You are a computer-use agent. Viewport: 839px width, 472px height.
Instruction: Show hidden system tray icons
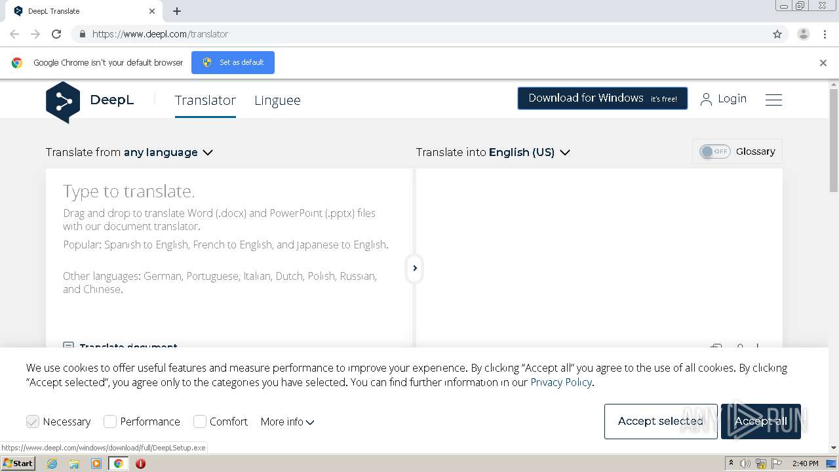(731, 463)
